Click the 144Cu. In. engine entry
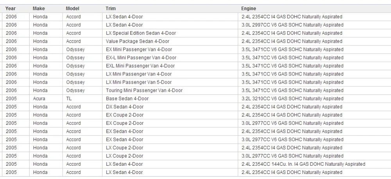This screenshot has width=391, height=179. (x=303, y=164)
